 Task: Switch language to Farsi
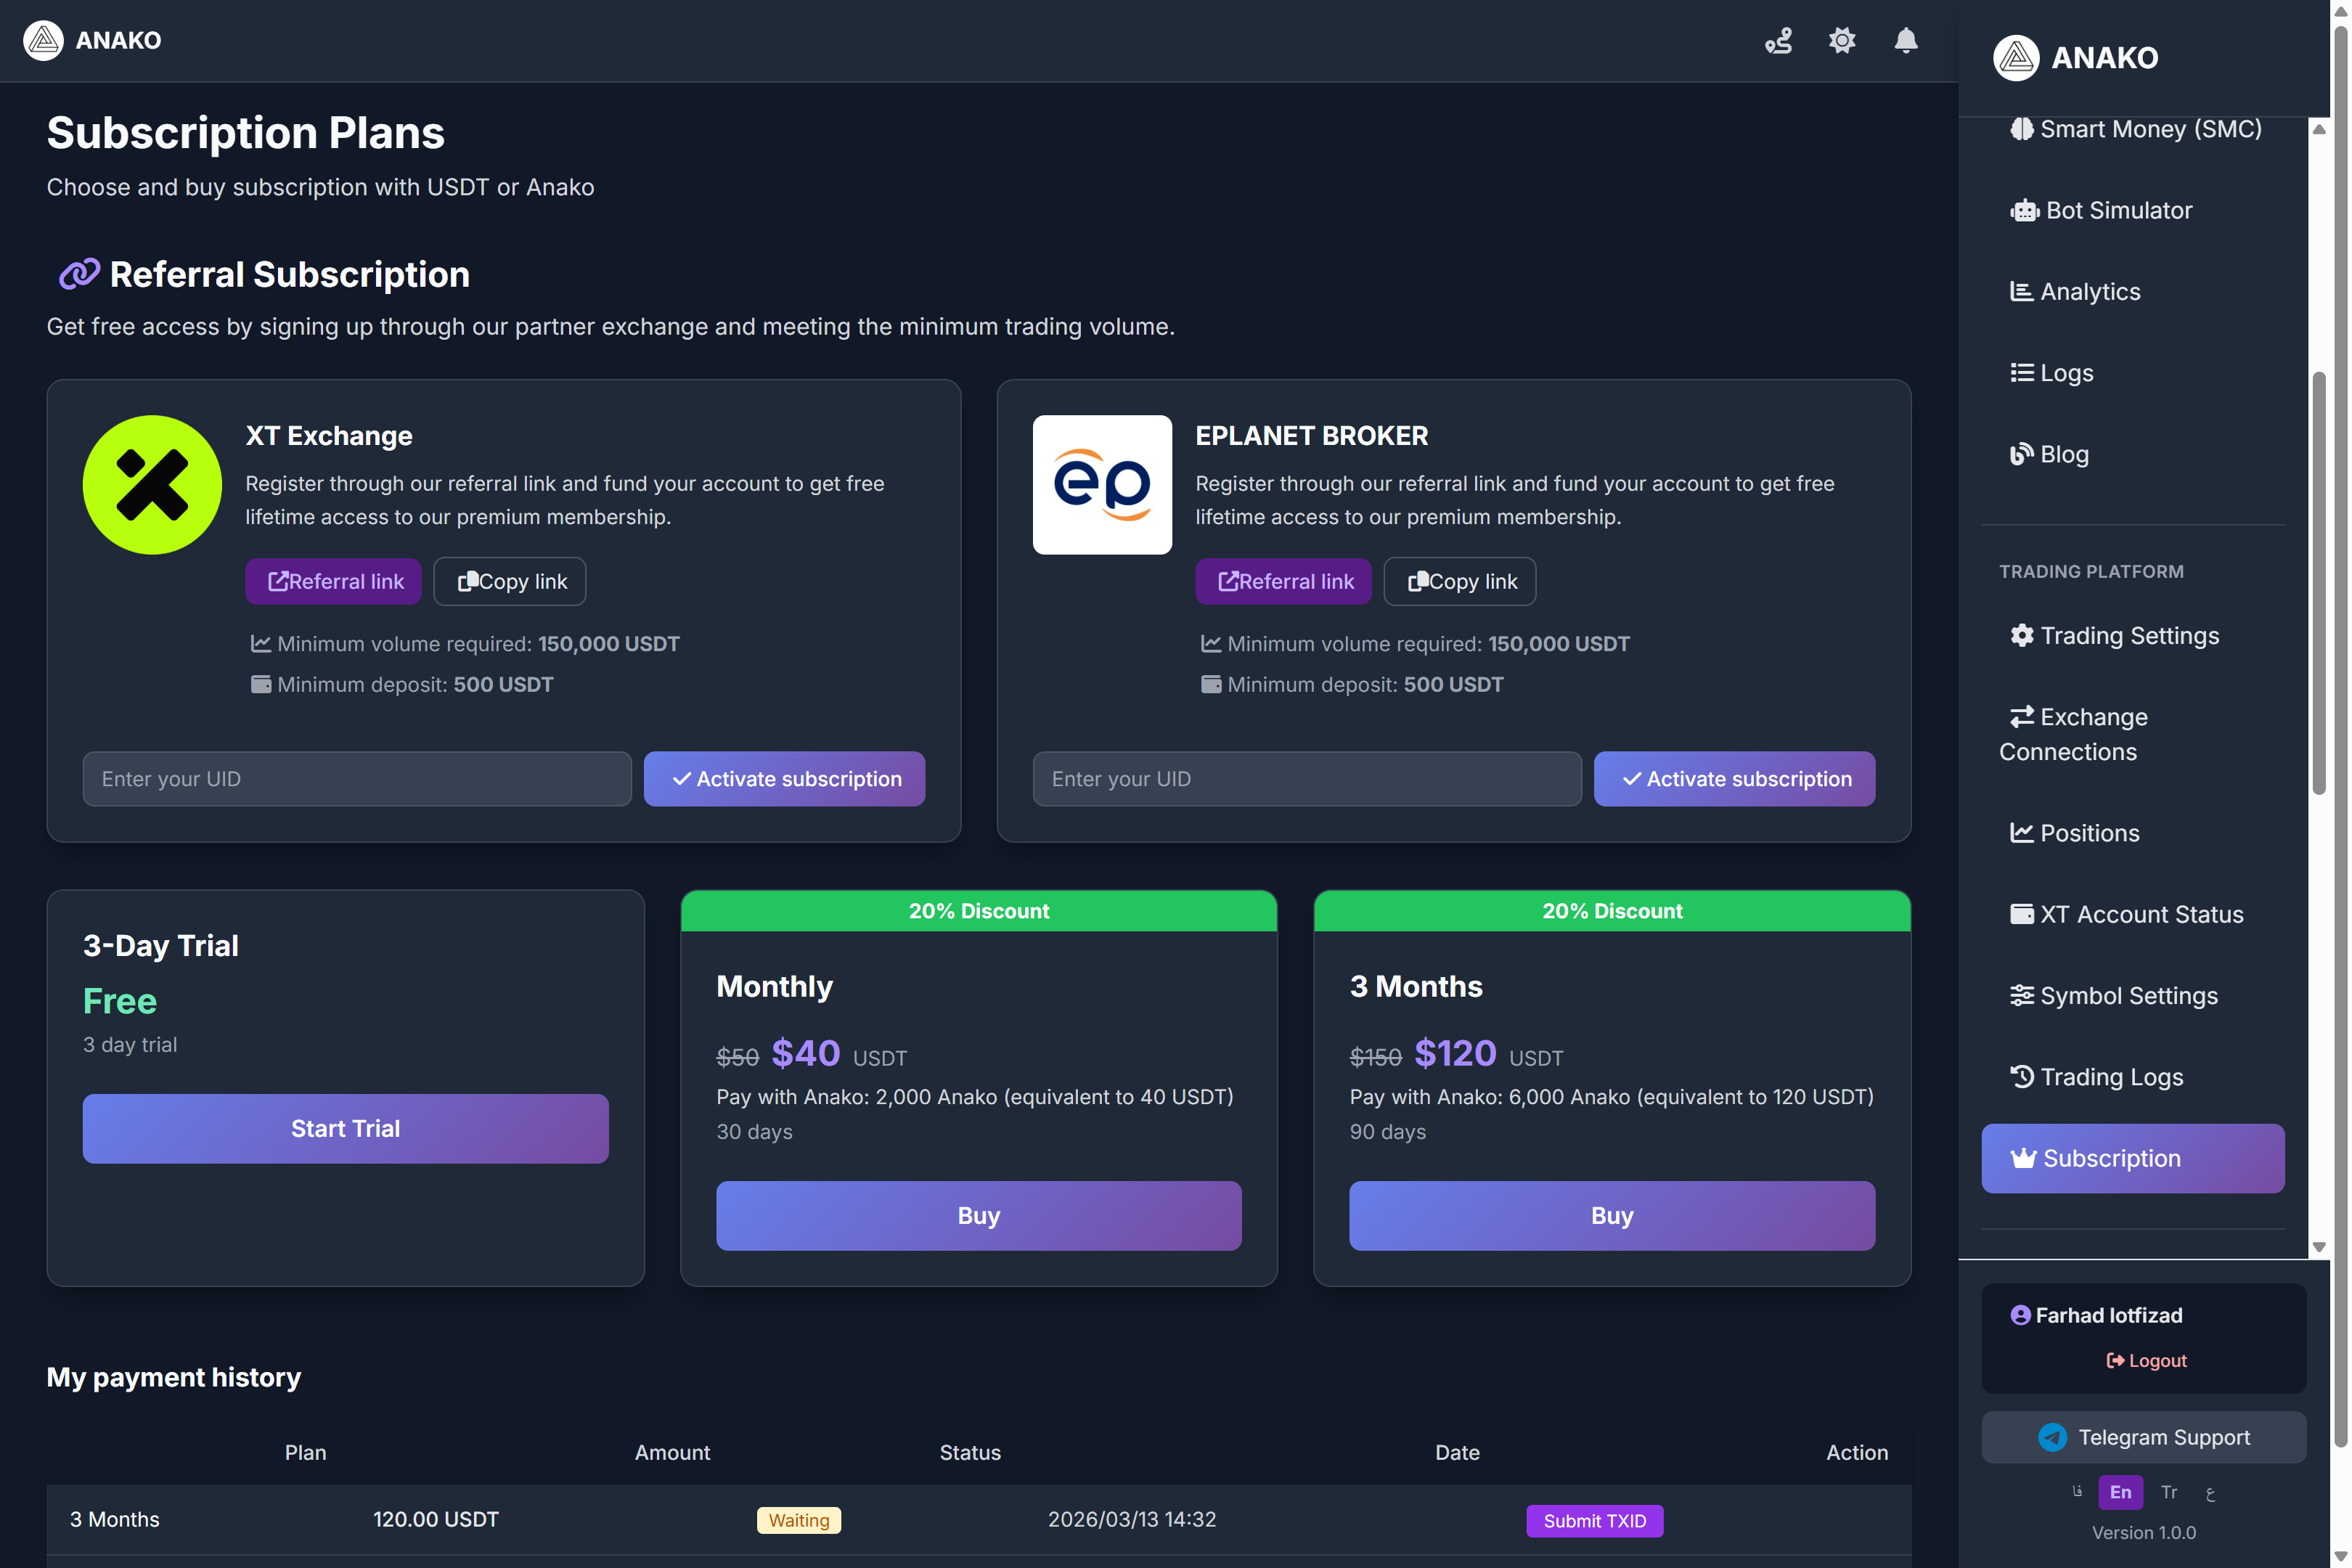point(2077,1492)
